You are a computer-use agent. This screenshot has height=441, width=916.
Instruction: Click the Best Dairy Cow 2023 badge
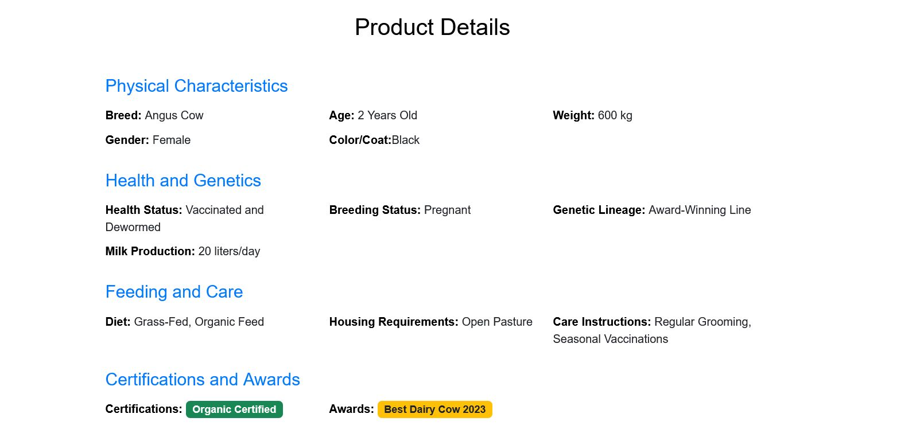[x=434, y=409]
